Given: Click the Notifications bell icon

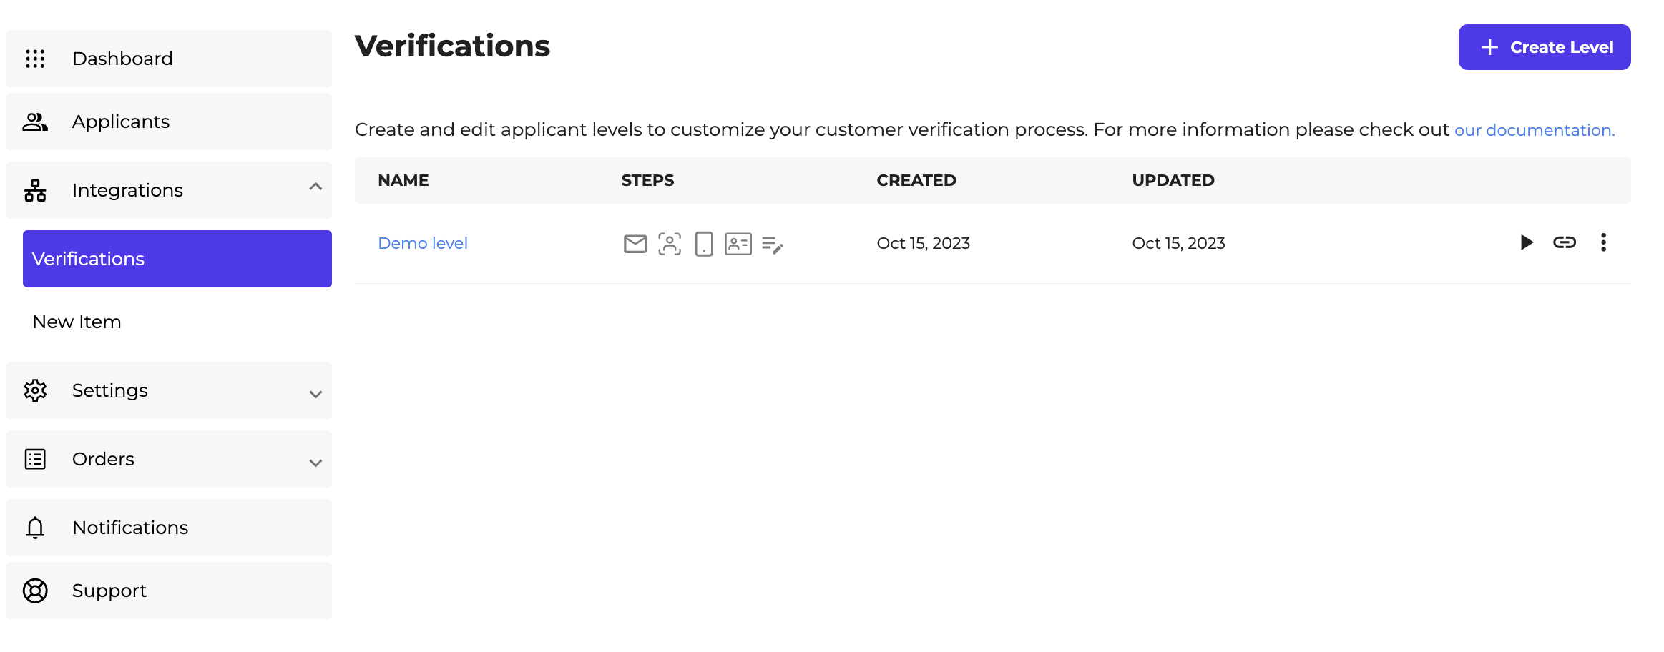Looking at the screenshot, I should [x=35, y=528].
